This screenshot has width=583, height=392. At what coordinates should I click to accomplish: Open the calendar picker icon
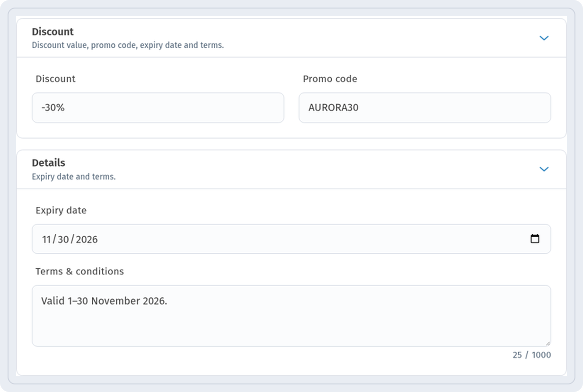535,239
